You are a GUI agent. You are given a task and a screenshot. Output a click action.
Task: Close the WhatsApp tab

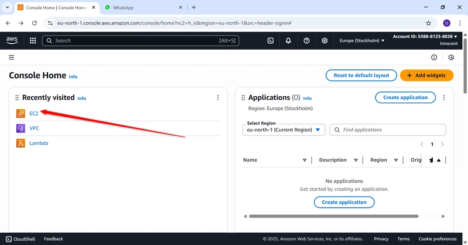(181, 8)
